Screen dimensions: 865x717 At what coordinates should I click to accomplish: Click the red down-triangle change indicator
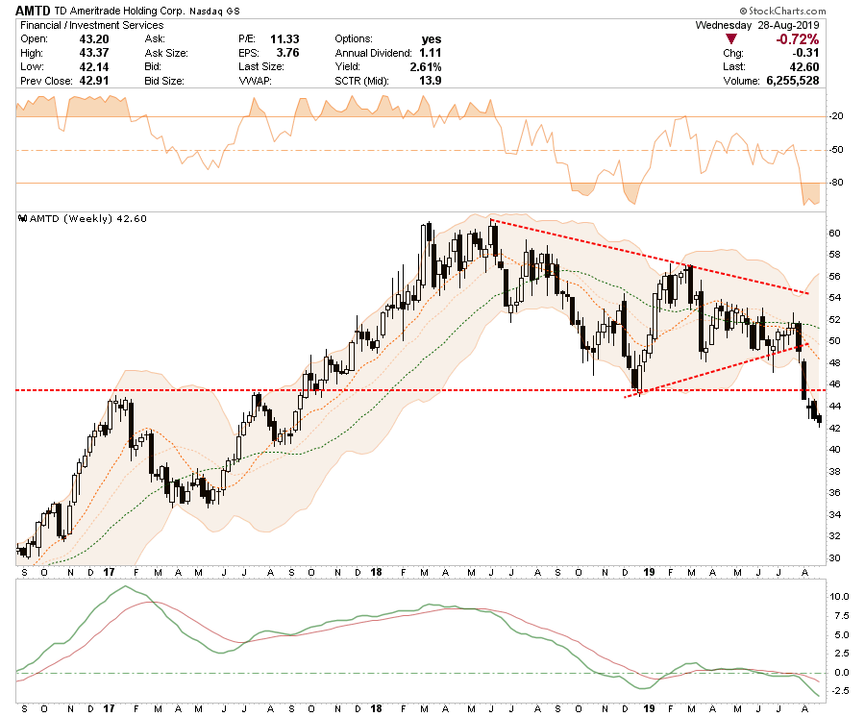point(731,39)
